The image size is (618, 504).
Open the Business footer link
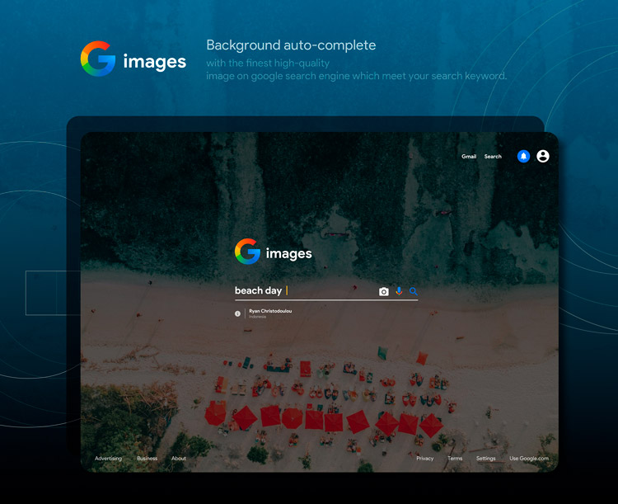pos(147,459)
